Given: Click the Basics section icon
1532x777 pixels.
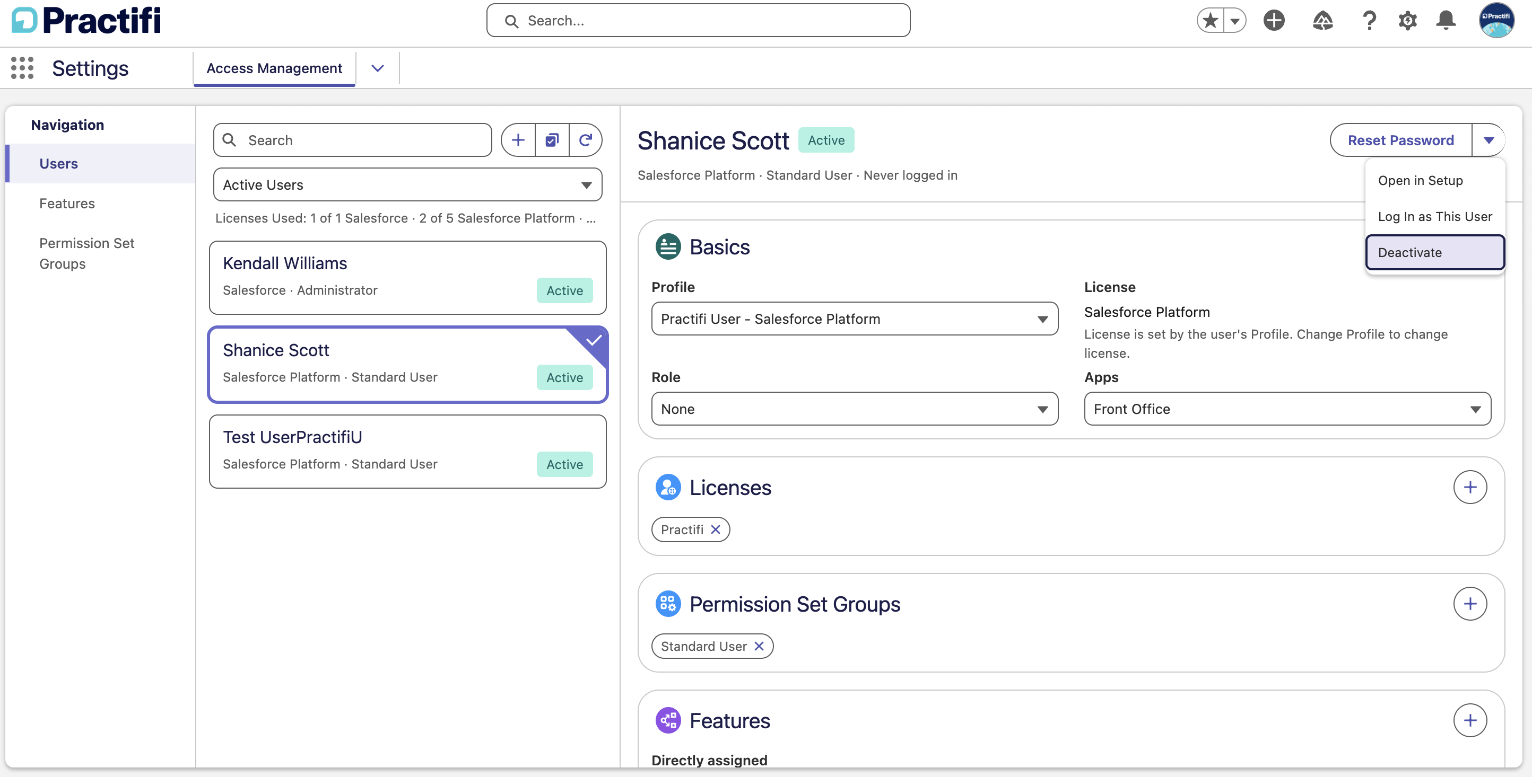Looking at the screenshot, I should pyautogui.click(x=668, y=246).
